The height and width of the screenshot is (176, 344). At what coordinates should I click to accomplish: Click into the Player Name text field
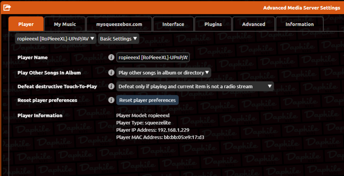(154, 57)
